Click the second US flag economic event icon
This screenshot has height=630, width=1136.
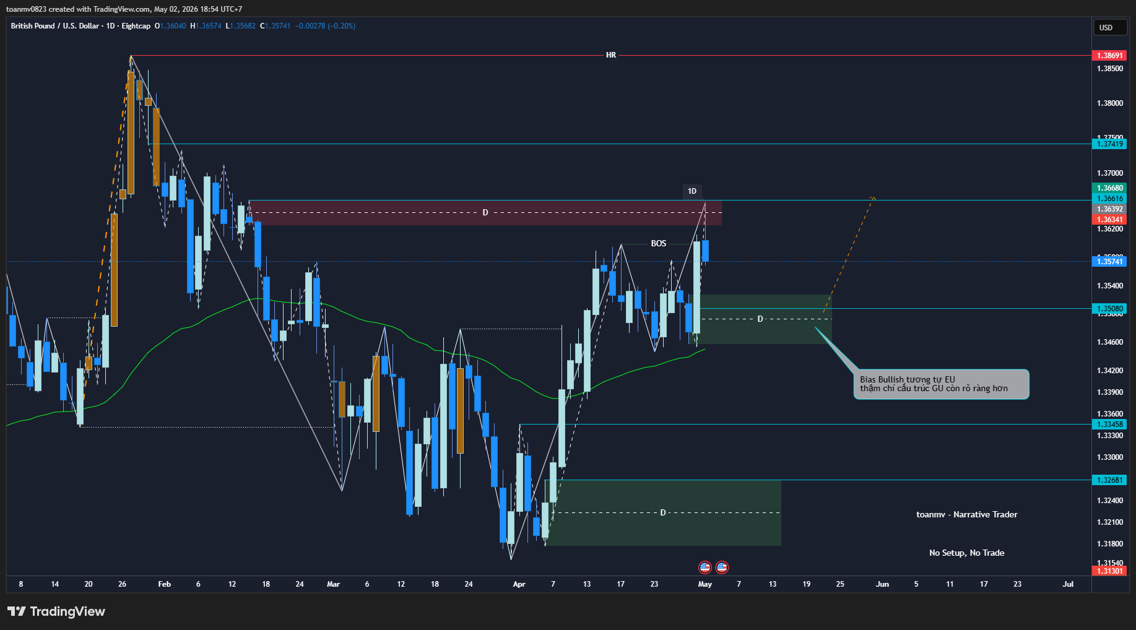coord(722,567)
